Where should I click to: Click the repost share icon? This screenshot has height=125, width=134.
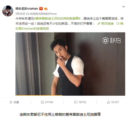coord(43,102)
